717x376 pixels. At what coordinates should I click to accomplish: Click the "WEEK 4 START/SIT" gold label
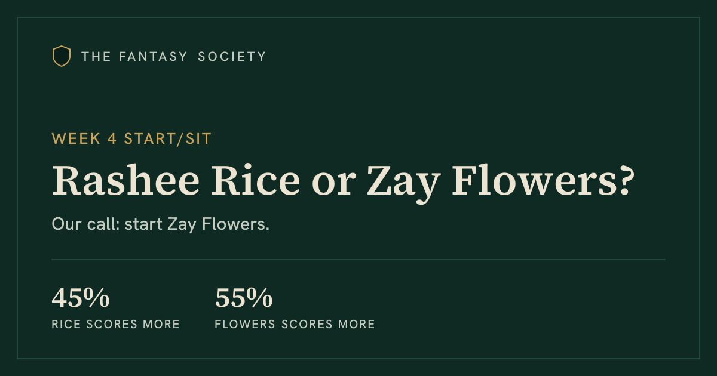coord(131,139)
